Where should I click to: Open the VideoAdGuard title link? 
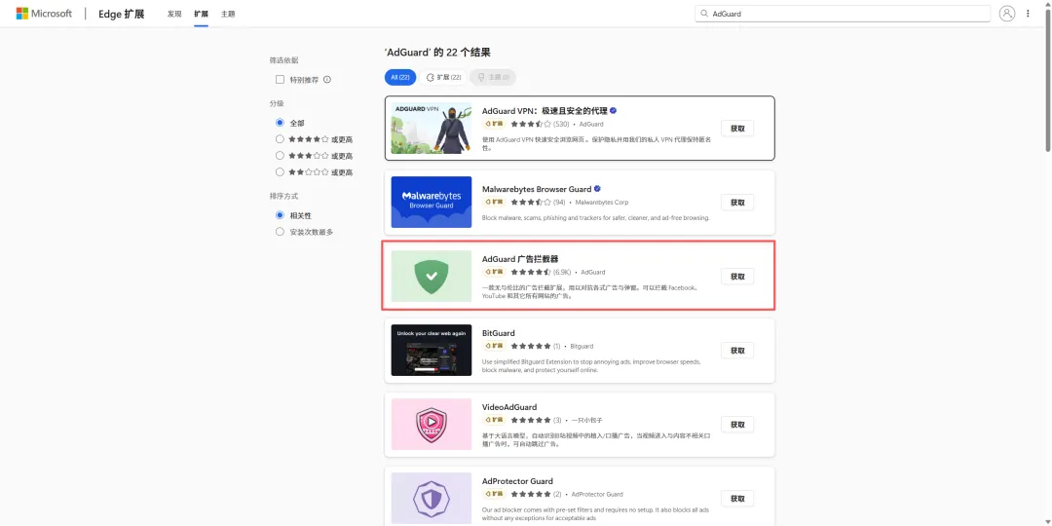pyautogui.click(x=509, y=407)
